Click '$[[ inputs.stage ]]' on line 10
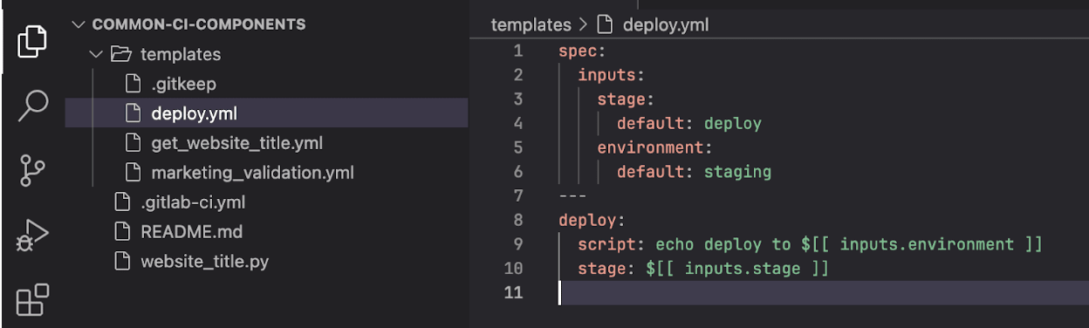 [737, 269]
